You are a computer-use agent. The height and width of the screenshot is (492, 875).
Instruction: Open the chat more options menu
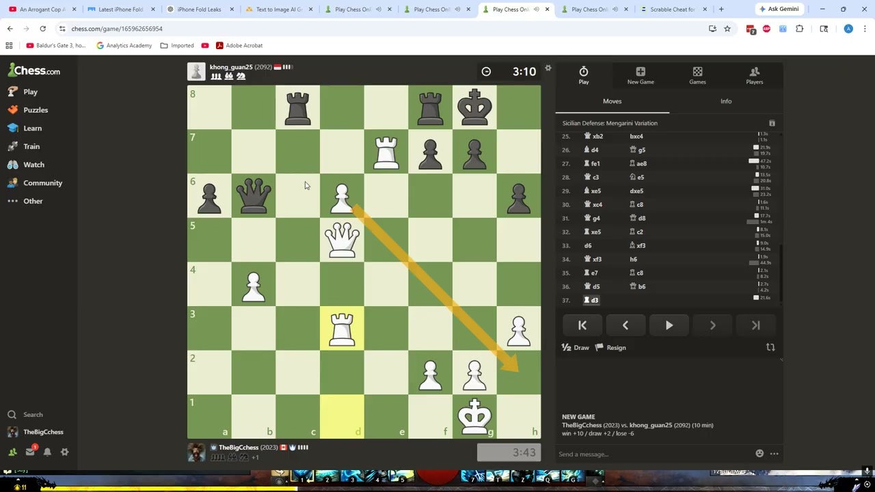click(x=774, y=454)
